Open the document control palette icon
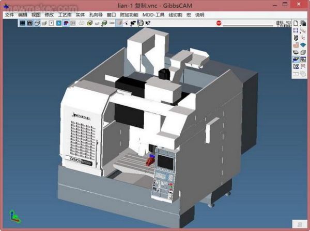The image size is (310, 231). click(x=296, y=23)
